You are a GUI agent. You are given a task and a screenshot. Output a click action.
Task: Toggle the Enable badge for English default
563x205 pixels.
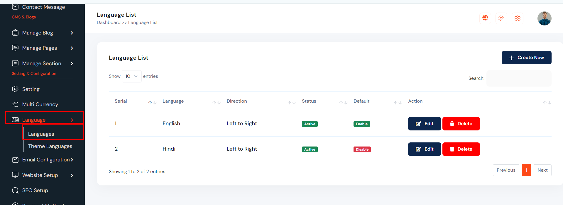click(361, 124)
